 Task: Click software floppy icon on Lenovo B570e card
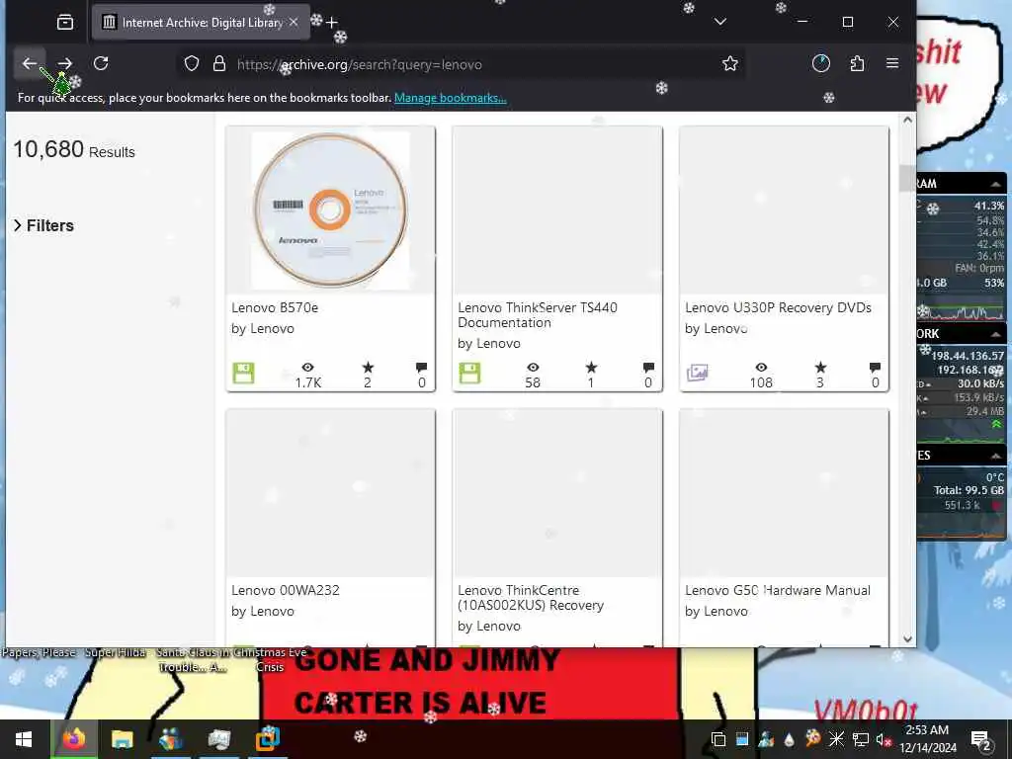coord(243,373)
